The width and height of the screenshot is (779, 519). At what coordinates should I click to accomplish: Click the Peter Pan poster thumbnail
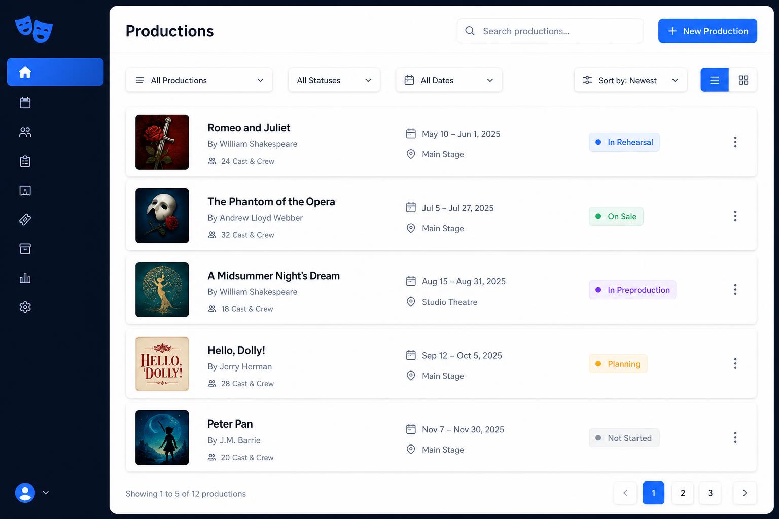point(162,438)
